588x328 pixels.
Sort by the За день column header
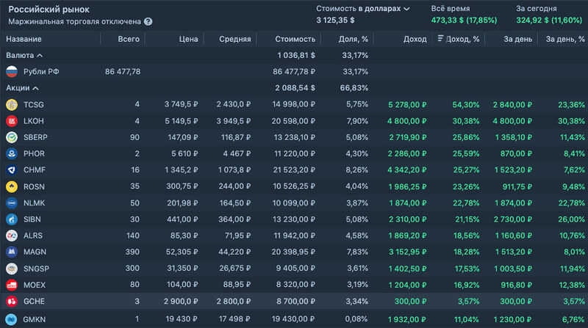(x=518, y=39)
